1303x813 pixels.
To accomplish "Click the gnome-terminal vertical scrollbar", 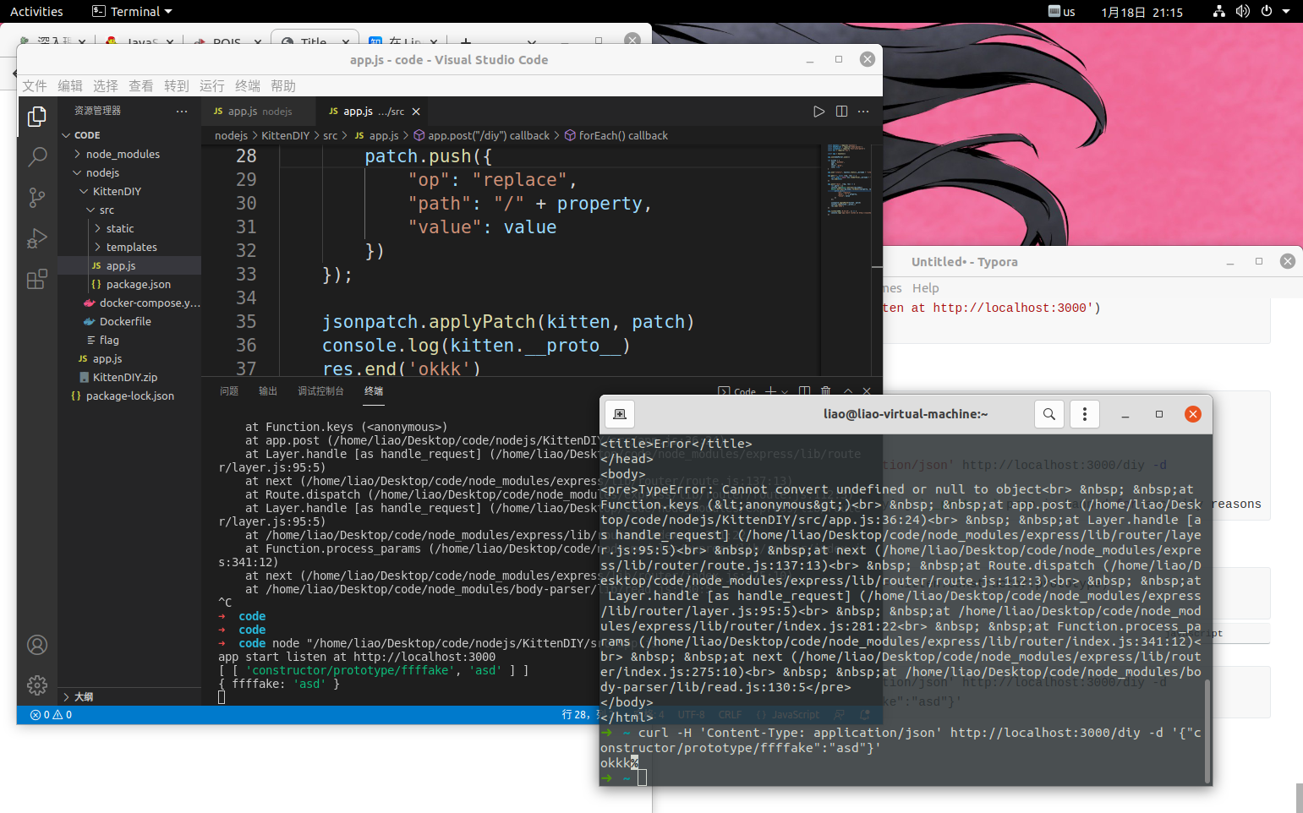I will 1208,731.
